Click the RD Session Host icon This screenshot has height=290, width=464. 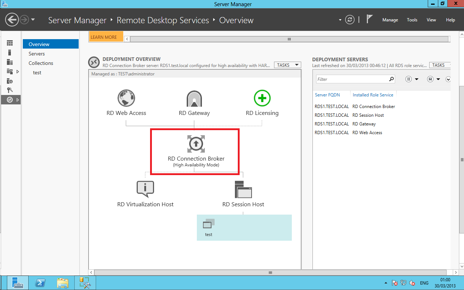tap(243, 189)
